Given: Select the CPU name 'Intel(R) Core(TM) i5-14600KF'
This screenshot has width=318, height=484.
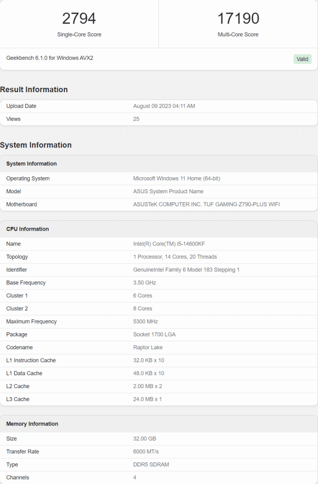Looking at the screenshot, I should (x=169, y=244).
